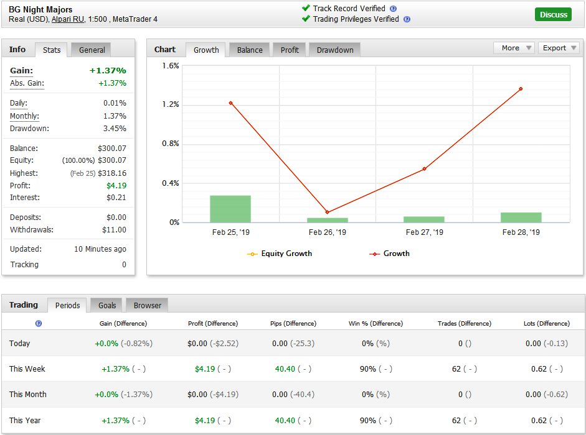Click the Feb 28 growth data point
586x435 pixels.
click(x=521, y=89)
